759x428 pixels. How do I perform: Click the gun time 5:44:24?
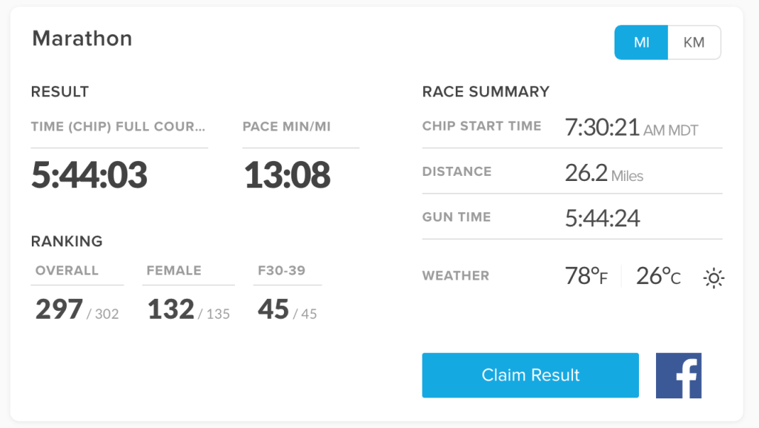click(x=602, y=218)
